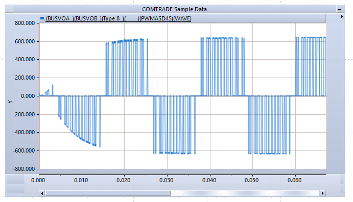Click the y-axis label -800.000
Image resolution: width=353 pixels, height=202 pixels.
point(25,169)
